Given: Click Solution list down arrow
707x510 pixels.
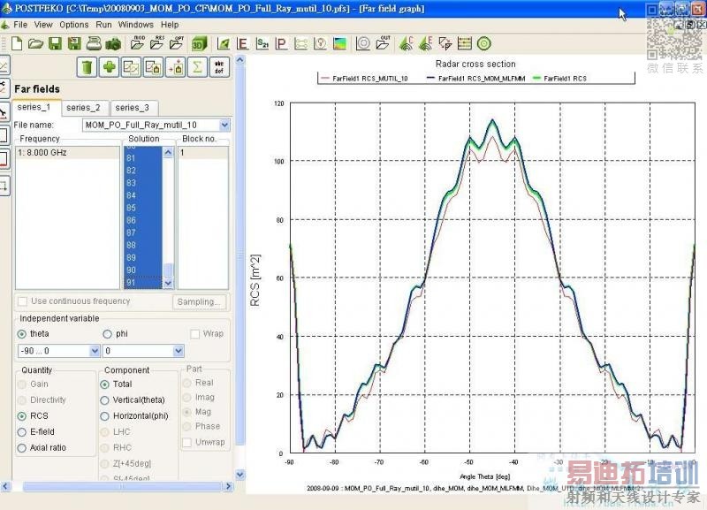Looking at the screenshot, I should pyautogui.click(x=168, y=283).
